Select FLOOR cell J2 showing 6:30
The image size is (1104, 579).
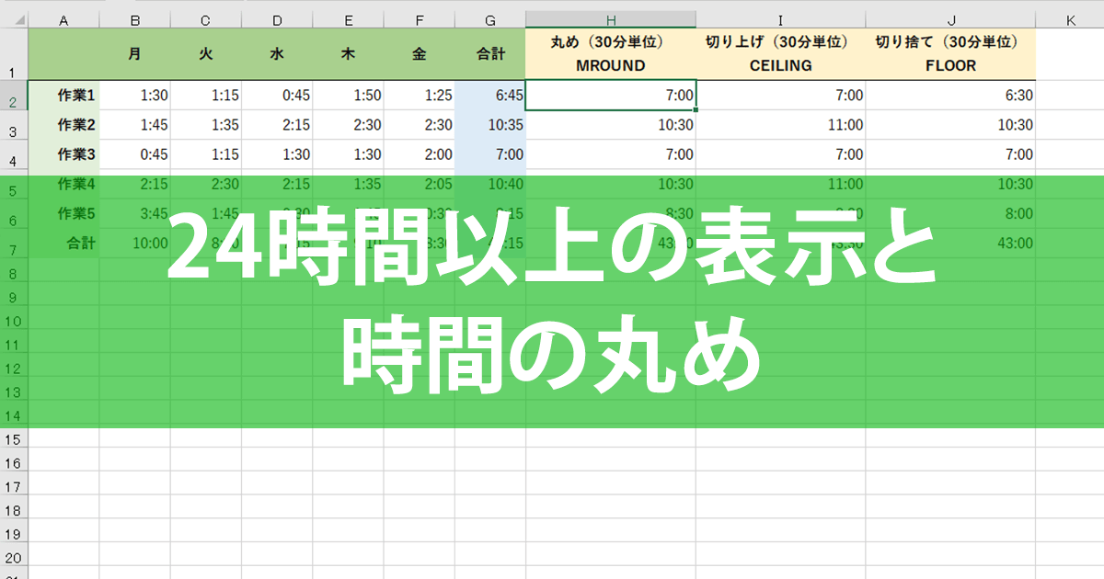click(950, 95)
